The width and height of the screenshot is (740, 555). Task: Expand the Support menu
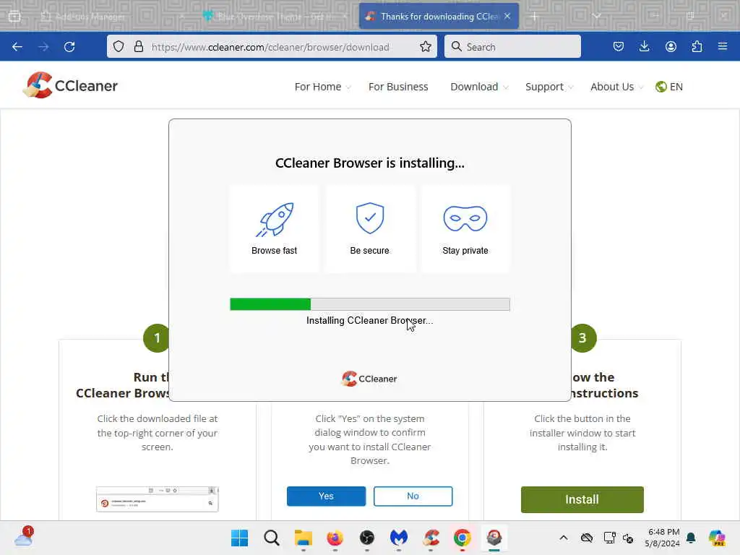549,87
